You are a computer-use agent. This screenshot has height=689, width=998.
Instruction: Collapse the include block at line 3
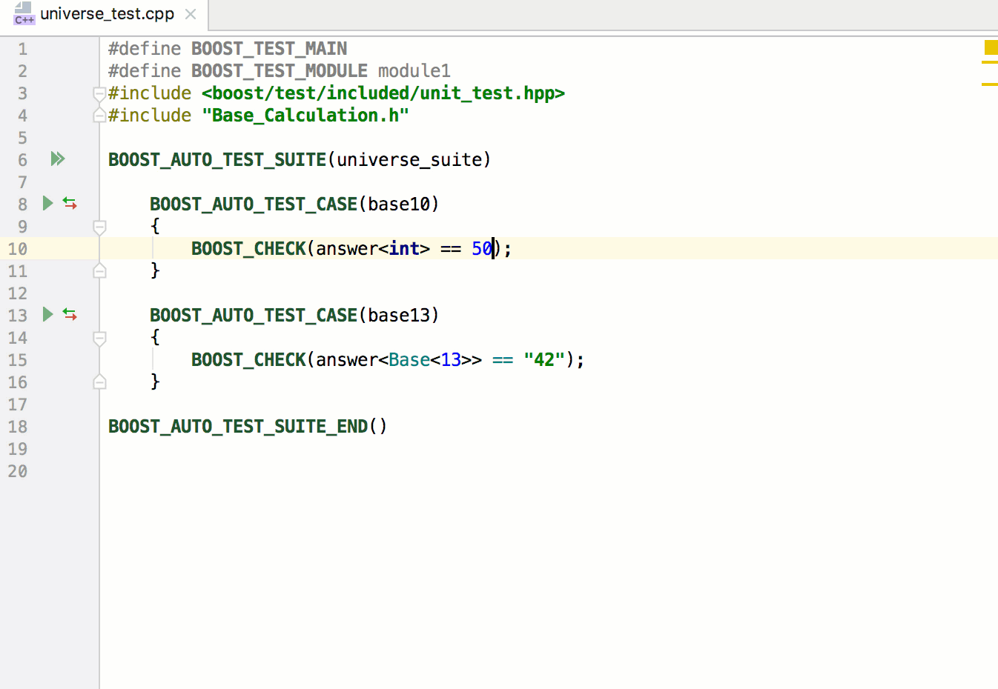(99, 93)
